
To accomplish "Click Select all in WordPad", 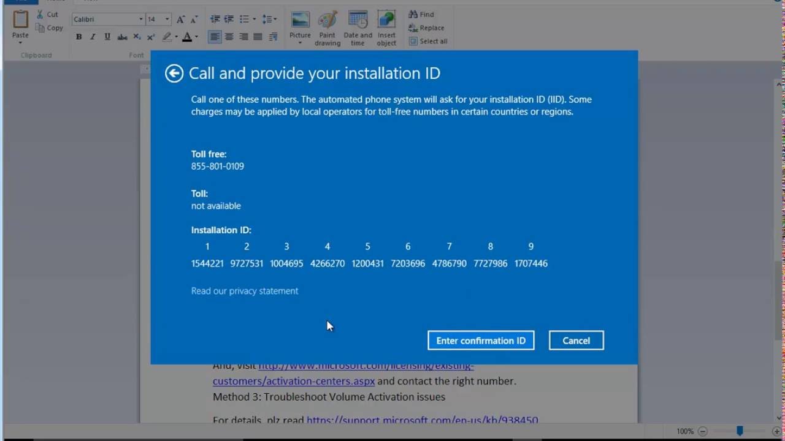I will pyautogui.click(x=428, y=41).
